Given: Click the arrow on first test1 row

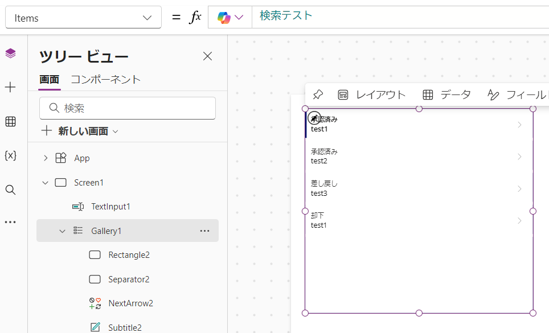Looking at the screenshot, I should (519, 125).
